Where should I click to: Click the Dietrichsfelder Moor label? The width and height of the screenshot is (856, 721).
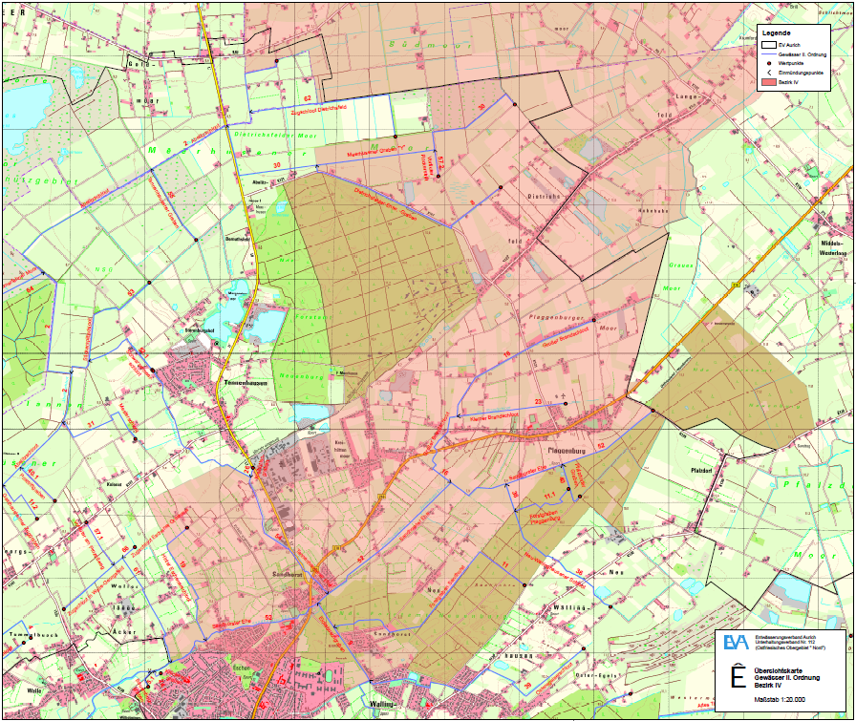(276, 135)
